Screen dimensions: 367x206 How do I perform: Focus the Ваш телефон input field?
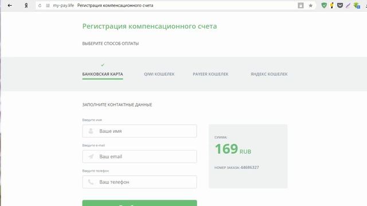(x=139, y=182)
